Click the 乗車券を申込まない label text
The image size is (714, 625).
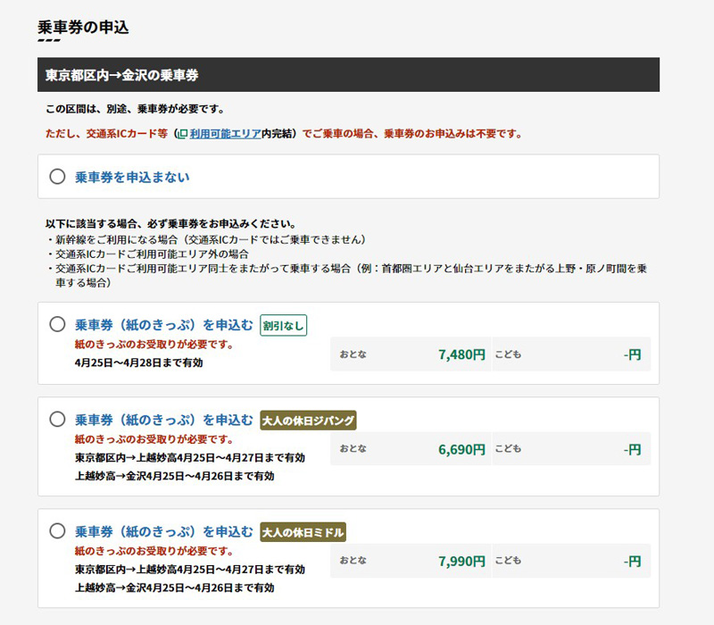(132, 177)
